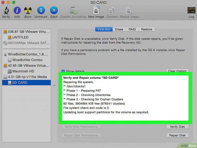
Task: Select the SD CARD volume in sidebar
Action: point(26,83)
